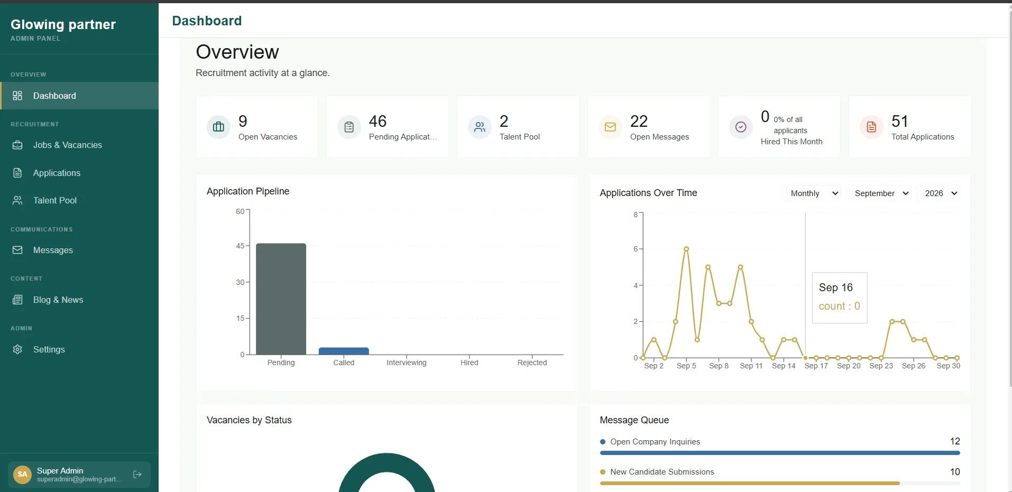Open the September month dropdown
1012x492 pixels.
point(880,193)
